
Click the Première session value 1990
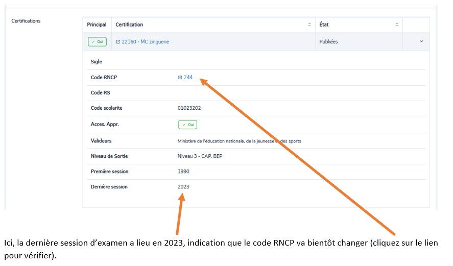pos(183,172)
